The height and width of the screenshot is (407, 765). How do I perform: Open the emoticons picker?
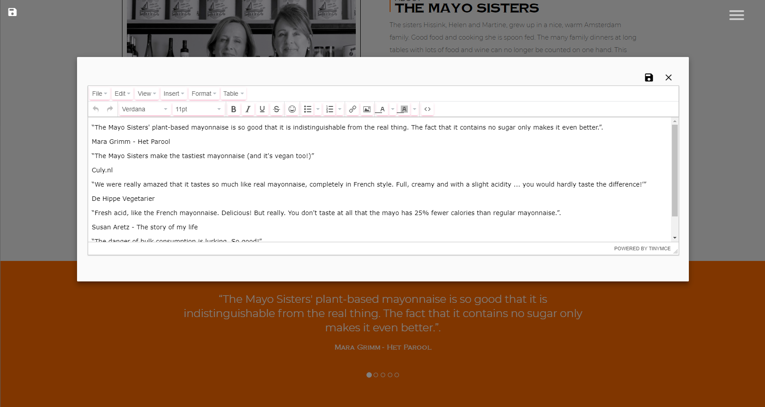292,109
